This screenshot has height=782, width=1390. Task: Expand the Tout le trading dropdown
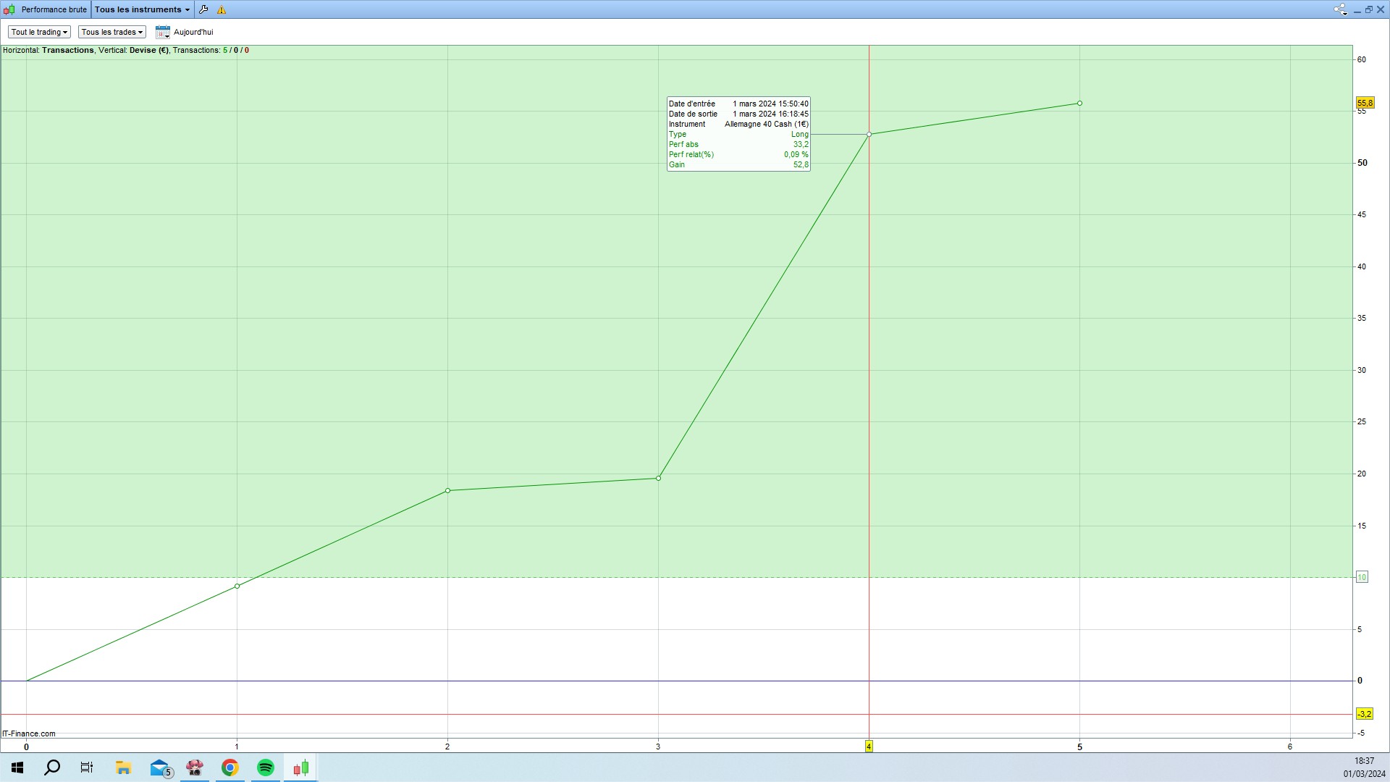click(x=39, y=32)
